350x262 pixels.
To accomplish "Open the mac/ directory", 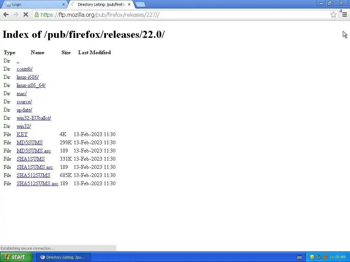I will [x=22, y=93].
